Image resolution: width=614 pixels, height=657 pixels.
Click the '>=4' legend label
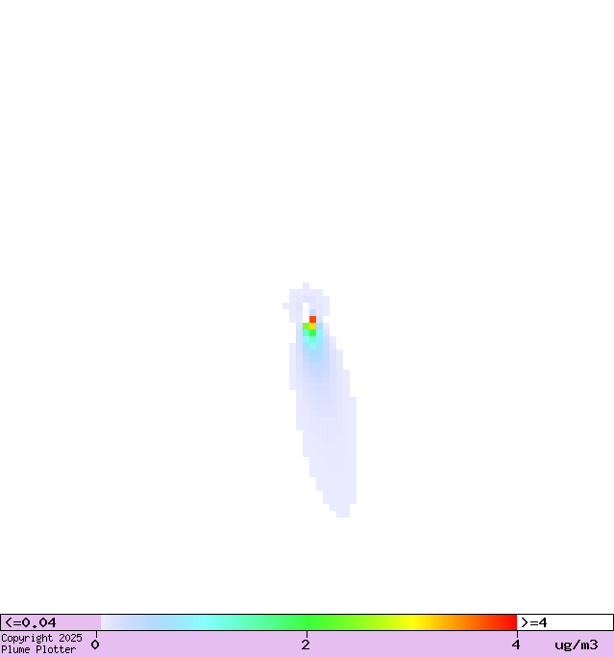pos(534,622)
